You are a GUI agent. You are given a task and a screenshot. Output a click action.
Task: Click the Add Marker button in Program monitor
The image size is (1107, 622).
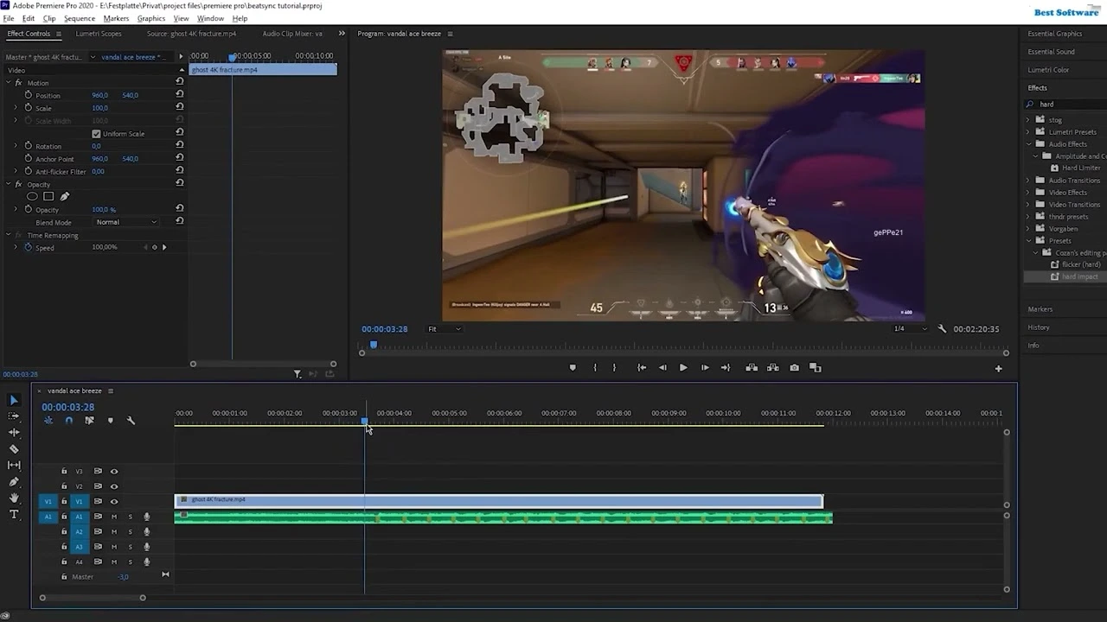click(x=572, y=367)
